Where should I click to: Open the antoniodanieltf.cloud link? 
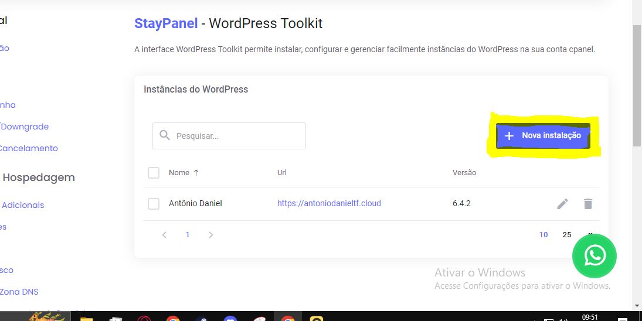329,203
